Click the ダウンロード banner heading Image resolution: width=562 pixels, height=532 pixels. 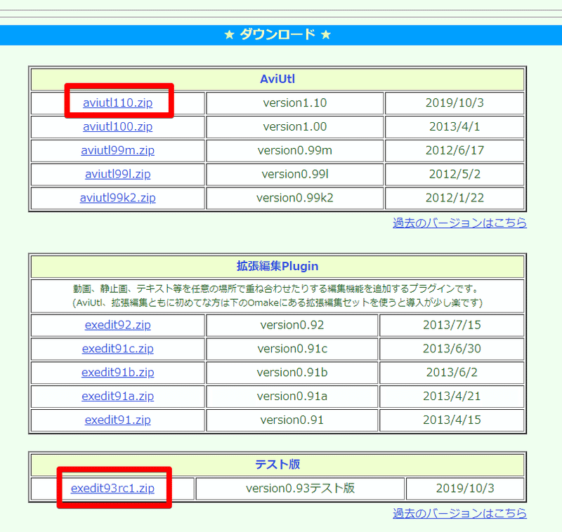tap(277, 34)
